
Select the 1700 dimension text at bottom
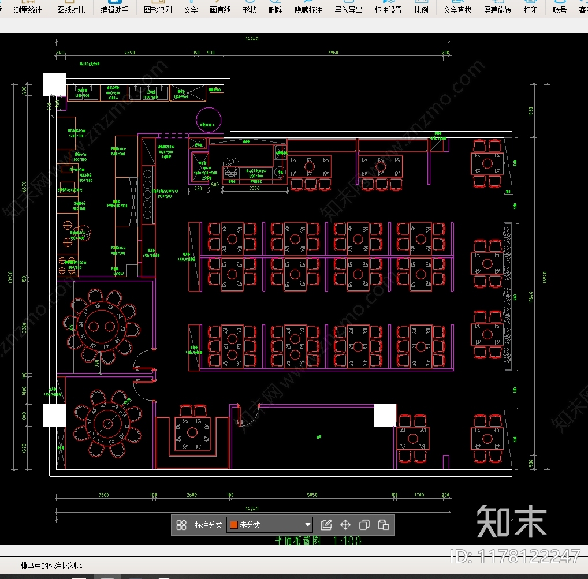pos(419,495)
